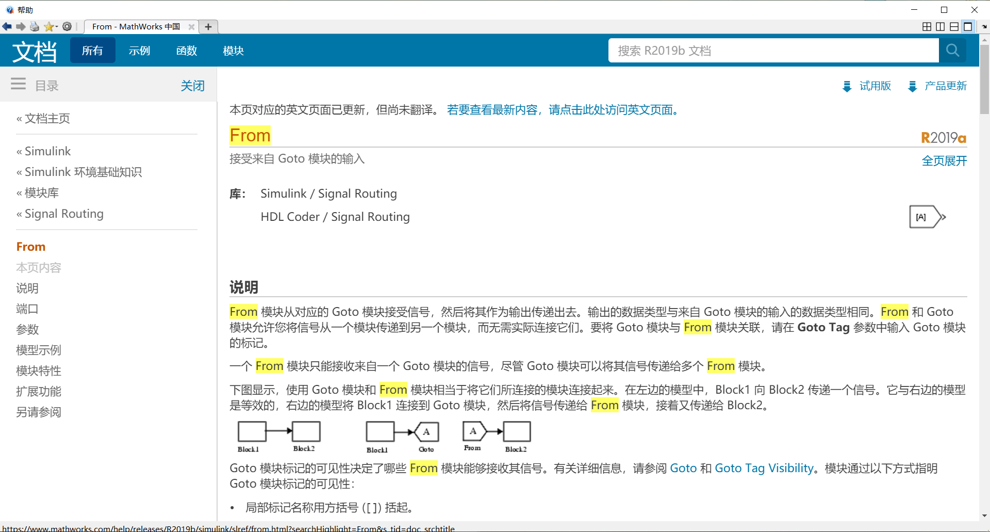This screenshot has width=990, height=532.
Task: Jump to the 说明 section link
Action: click(x=27, y=288)
